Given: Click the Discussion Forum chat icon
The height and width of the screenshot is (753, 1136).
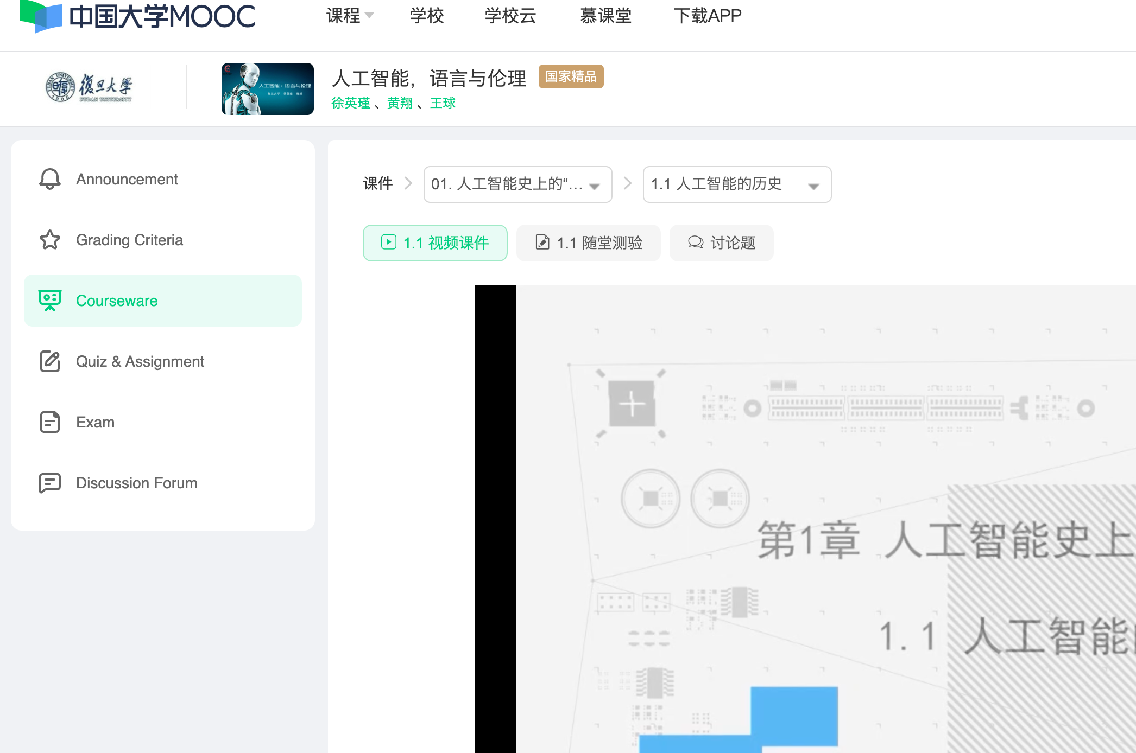Looking at the screenshot, I should tap(50, 483).
